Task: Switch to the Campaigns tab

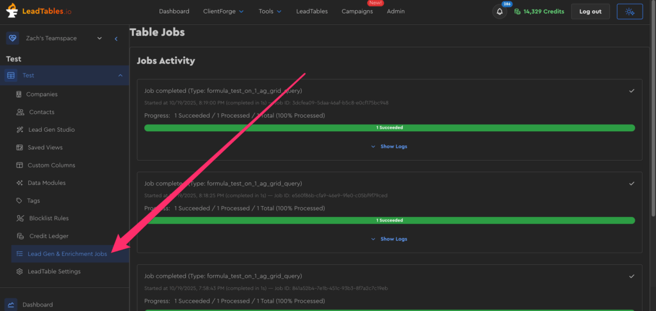Action: 357,12
